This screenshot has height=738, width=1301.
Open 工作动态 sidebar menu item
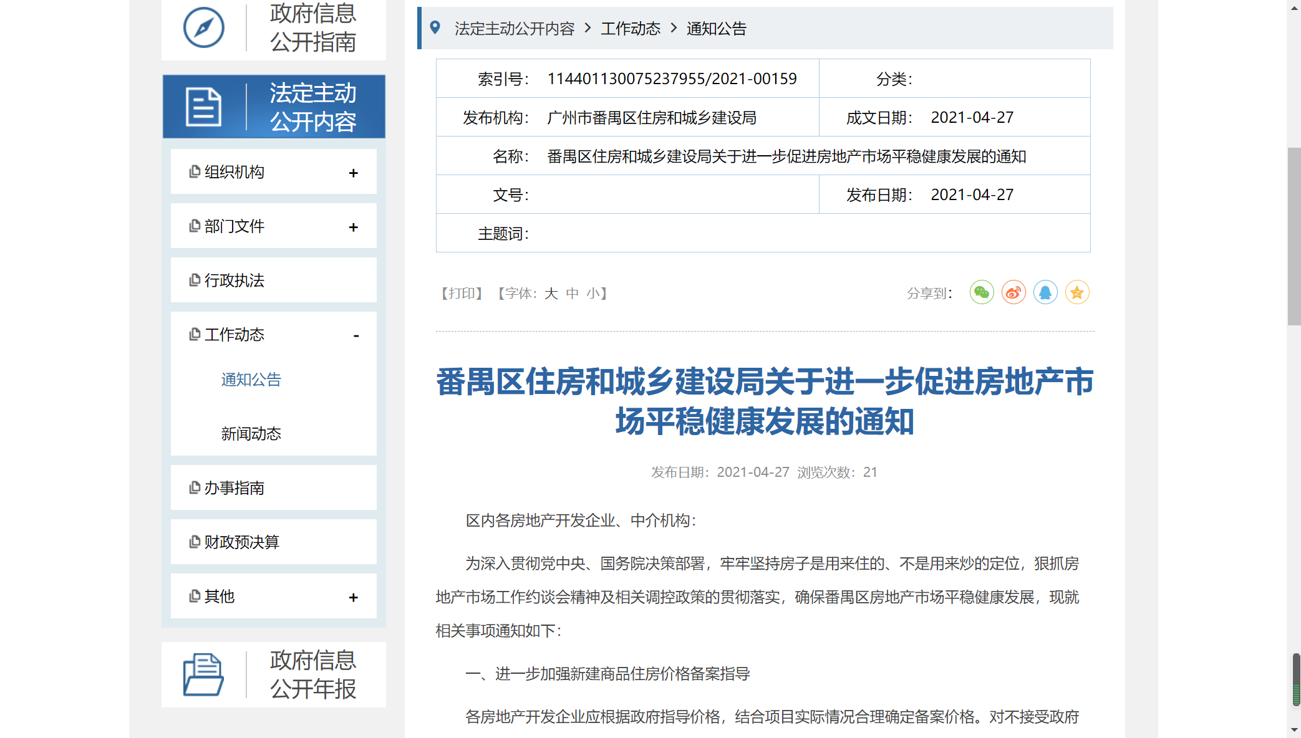[273, 334]
